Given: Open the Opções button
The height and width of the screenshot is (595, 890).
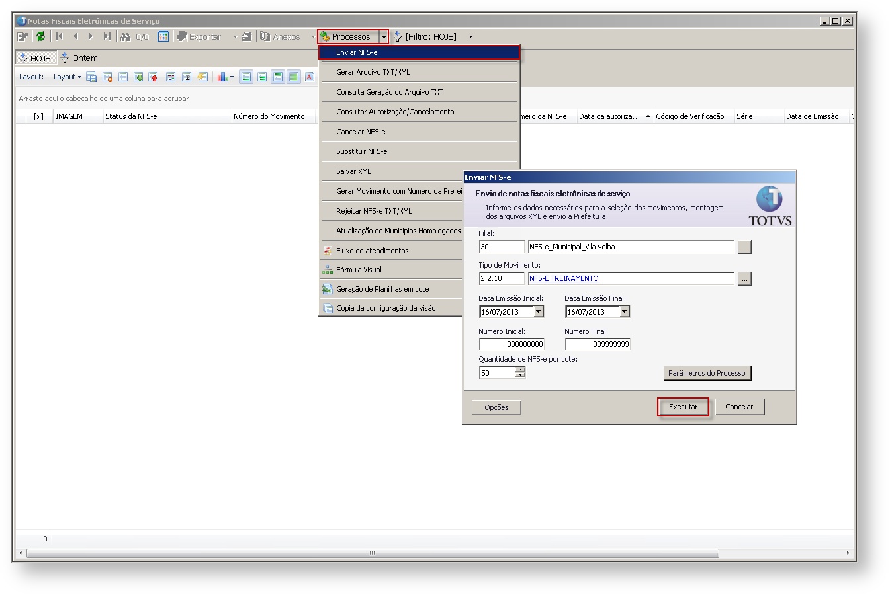Looking at the screenshot, I should point(496,407).
